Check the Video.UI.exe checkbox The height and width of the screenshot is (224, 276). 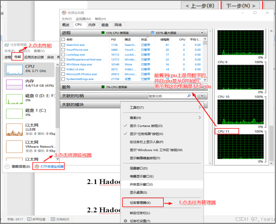click(63, 69)
